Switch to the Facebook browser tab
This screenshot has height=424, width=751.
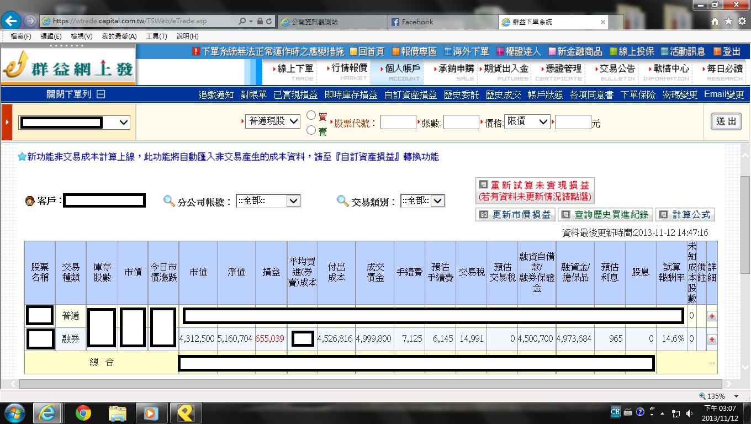click(441, 22)
